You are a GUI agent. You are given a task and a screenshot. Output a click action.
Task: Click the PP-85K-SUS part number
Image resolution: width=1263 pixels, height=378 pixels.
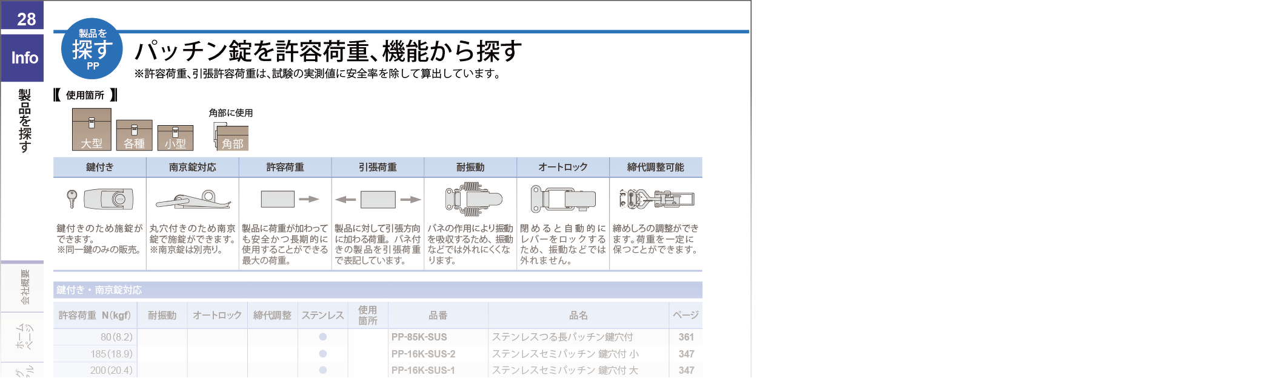pos(419,337)
